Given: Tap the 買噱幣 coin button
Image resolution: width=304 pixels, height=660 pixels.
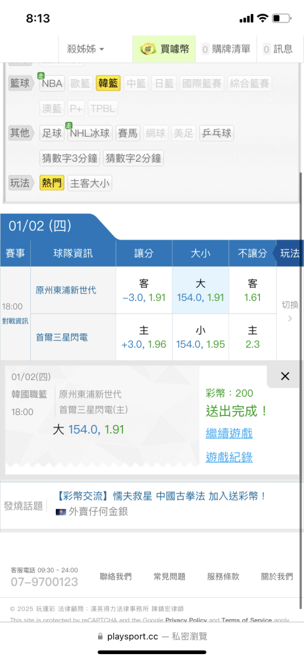Looking at the screenshot, I should click(x=165, y=49).
